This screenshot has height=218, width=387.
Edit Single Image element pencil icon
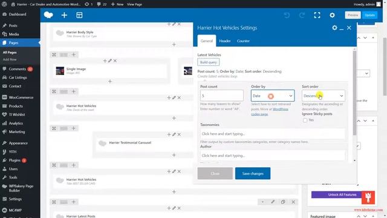[110, 61]
